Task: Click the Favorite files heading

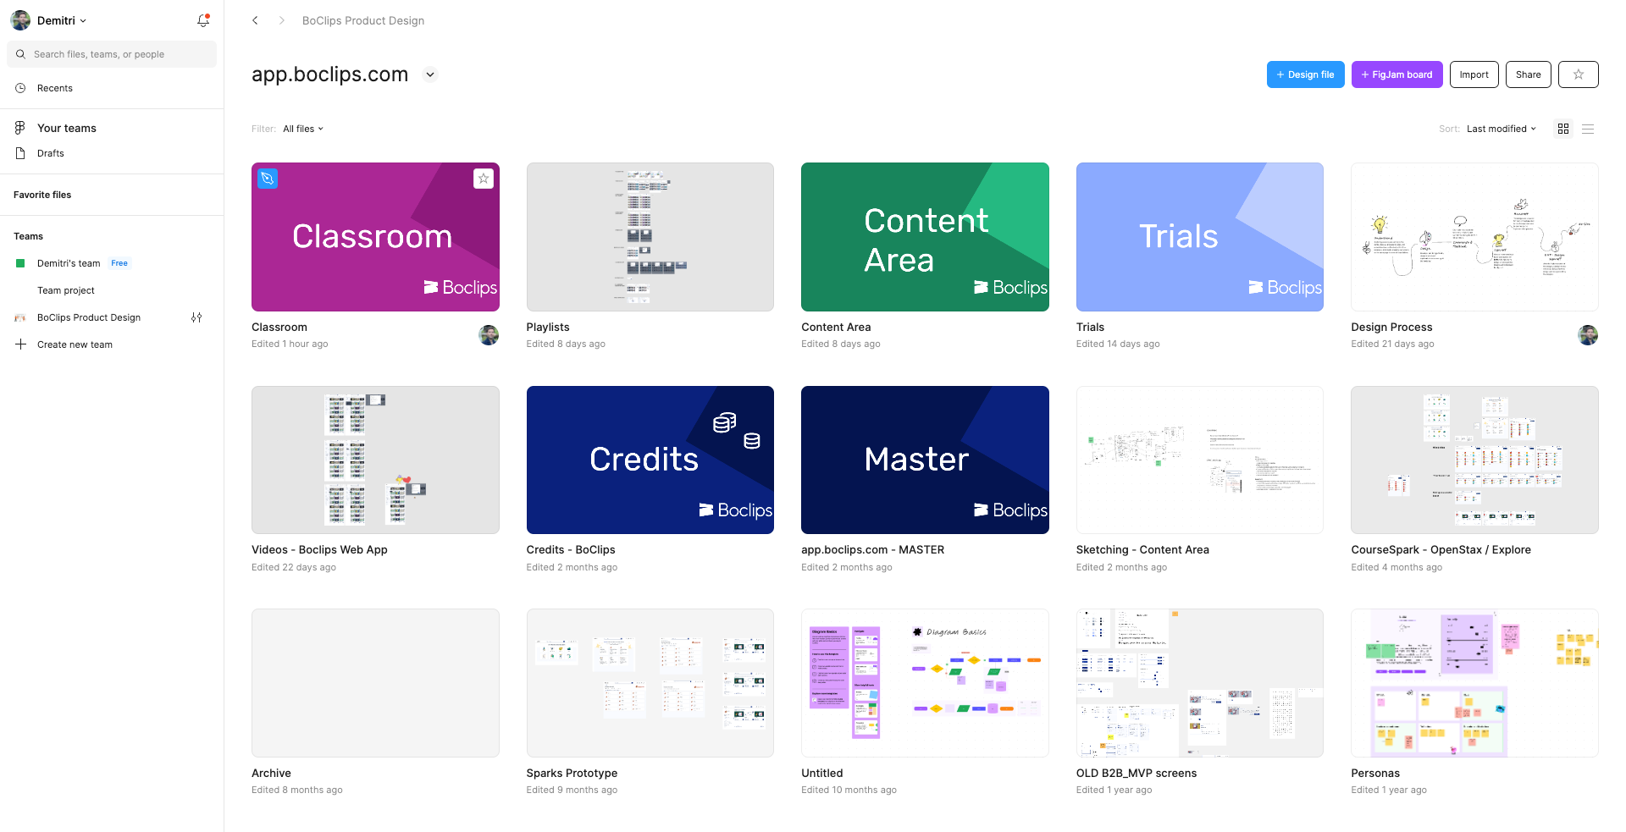Action: pos(42,195)
